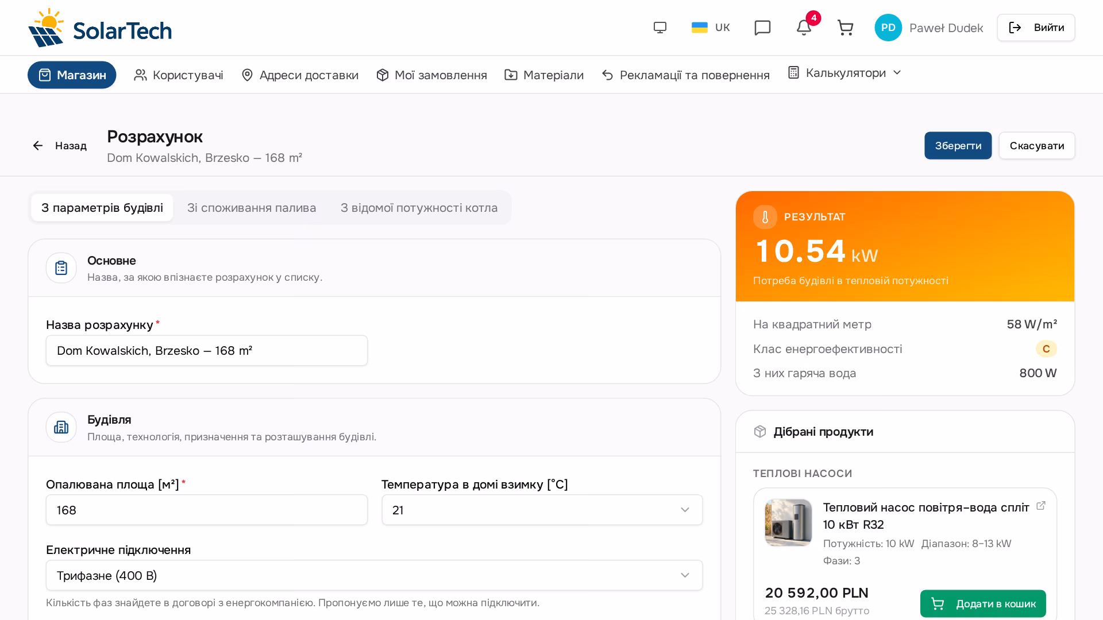Click the calculator icon beside Калькулятори

point(793,72)
